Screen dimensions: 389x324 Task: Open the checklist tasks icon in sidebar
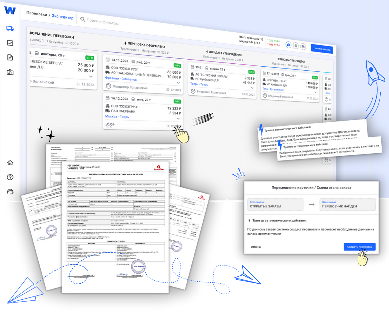click(10, 43)
